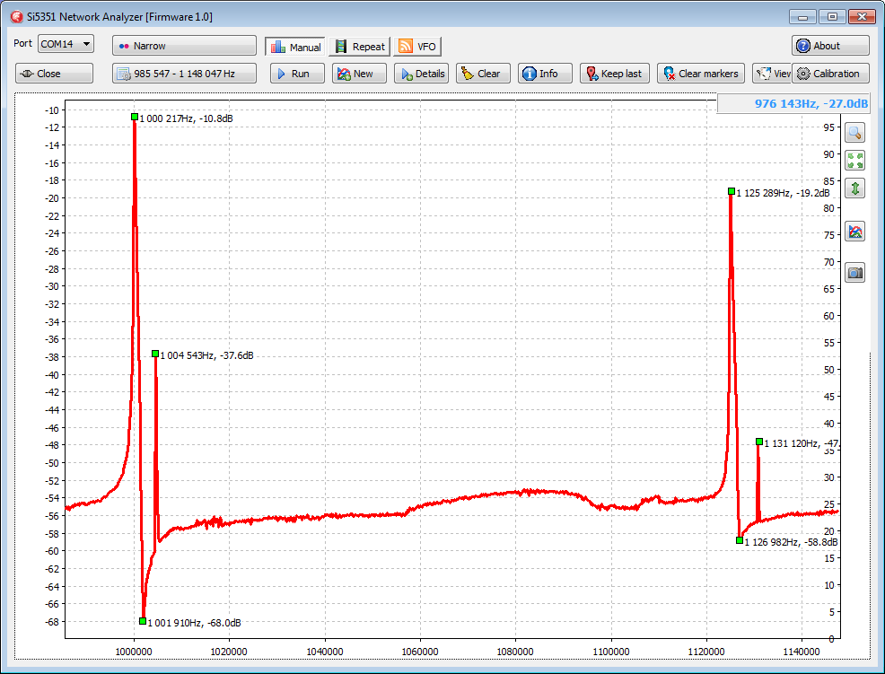The height and width of the screenshot is (674, 885).
Task: Open the COM14 port dropdown
Action: coord(66,44)
